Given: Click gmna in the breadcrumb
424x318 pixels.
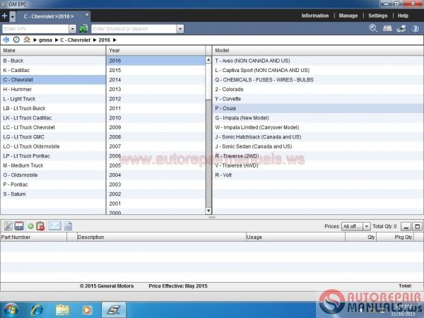Looking at the screenshot, I should (x=45, y=40).
